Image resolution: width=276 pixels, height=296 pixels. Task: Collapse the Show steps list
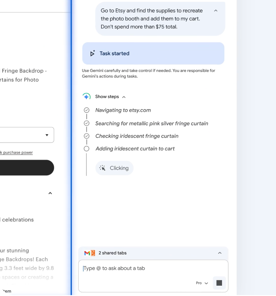[124, 97]
